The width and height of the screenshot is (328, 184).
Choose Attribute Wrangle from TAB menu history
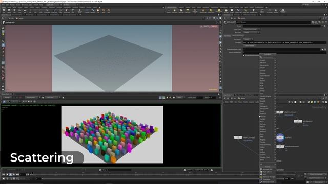click(x=269, y=177)
